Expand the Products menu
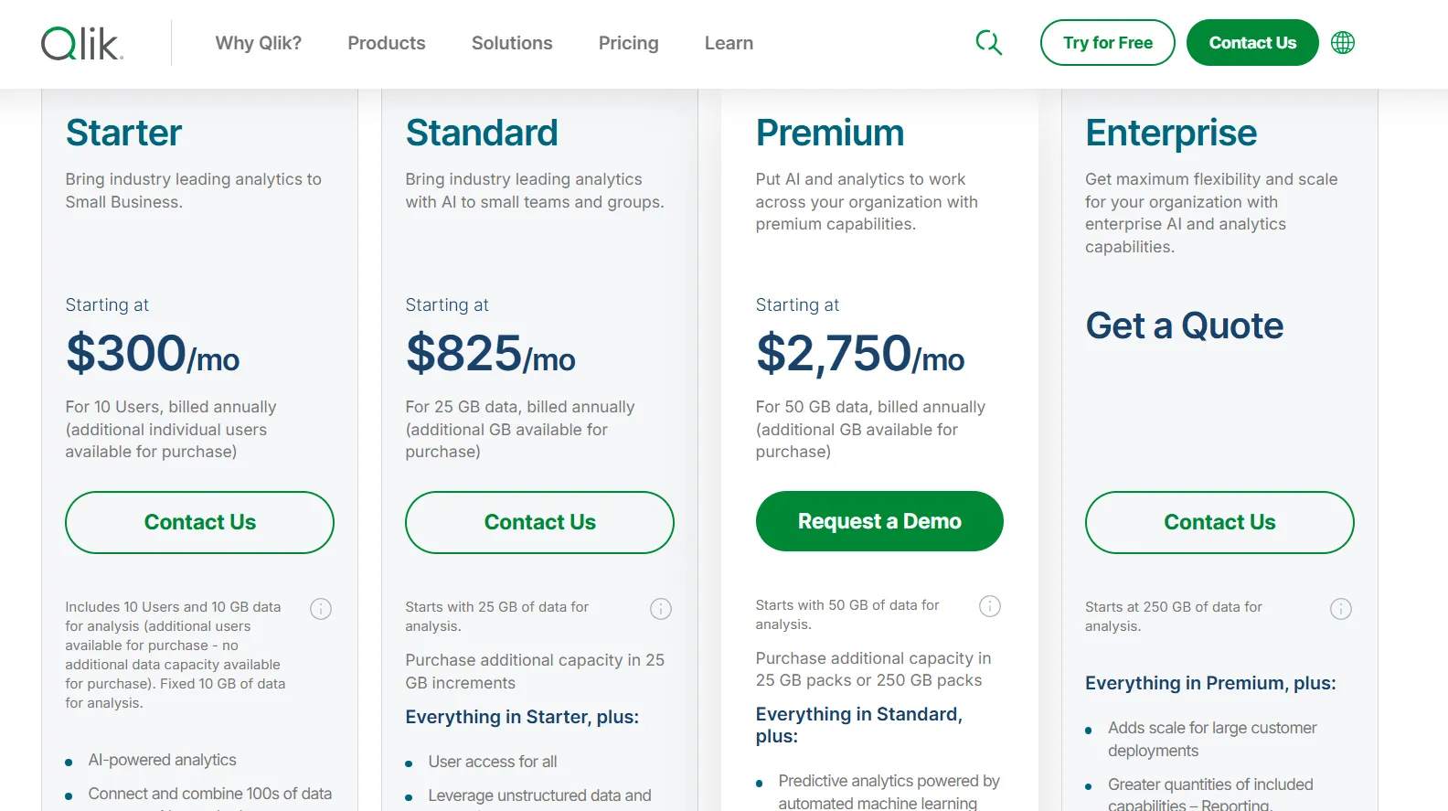This screenshot has width=1448, height=811. (x=387, y=43)
